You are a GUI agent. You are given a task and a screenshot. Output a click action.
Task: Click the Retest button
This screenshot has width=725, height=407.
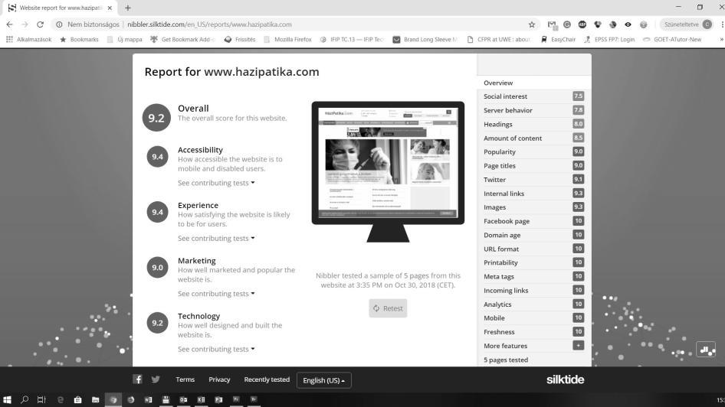click(388, 308)
